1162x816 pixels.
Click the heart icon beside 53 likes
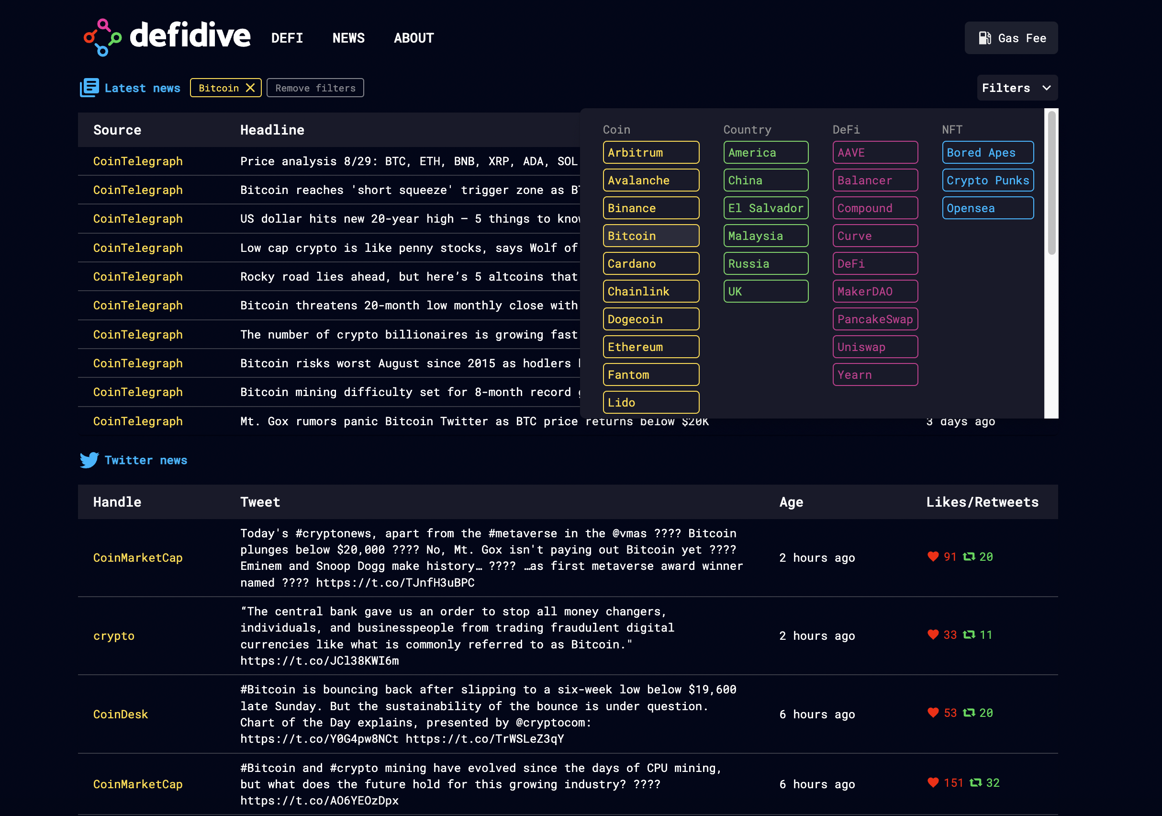click(933, 712)
